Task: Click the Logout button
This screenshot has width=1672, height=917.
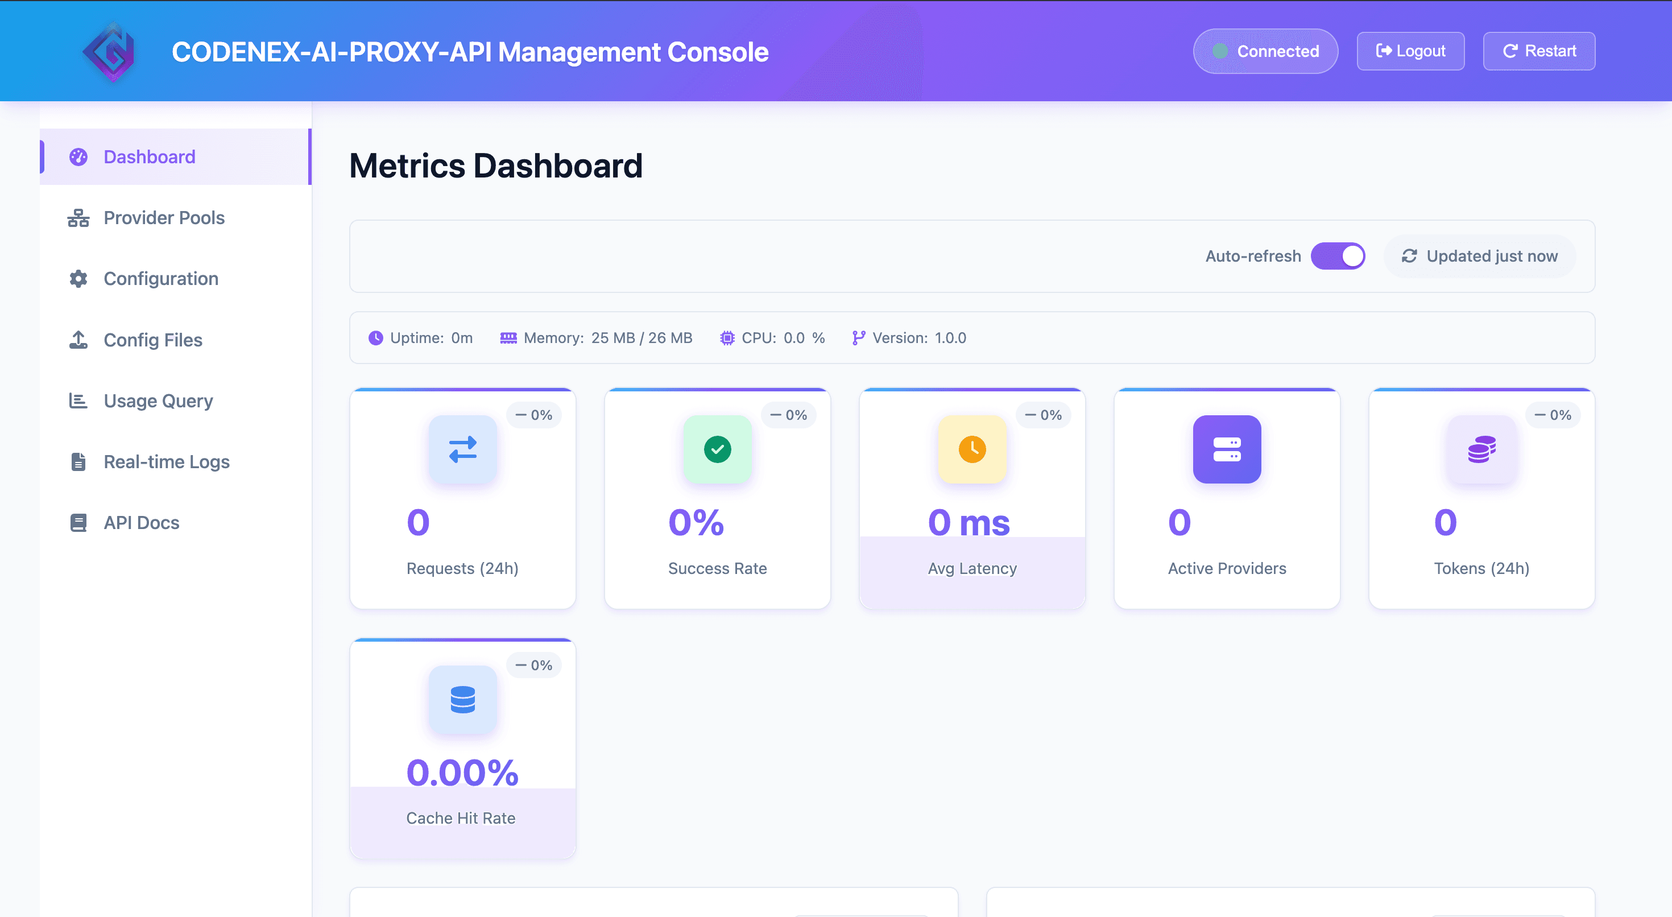Action: coord(1410,51)
